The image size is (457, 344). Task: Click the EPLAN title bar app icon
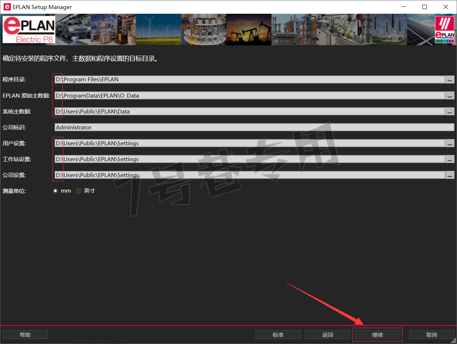(x=7, y=7)
